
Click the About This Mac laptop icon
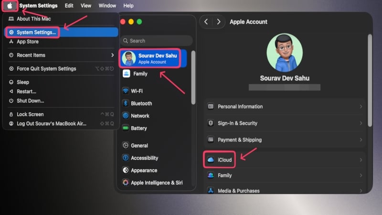tap(11, 19)
